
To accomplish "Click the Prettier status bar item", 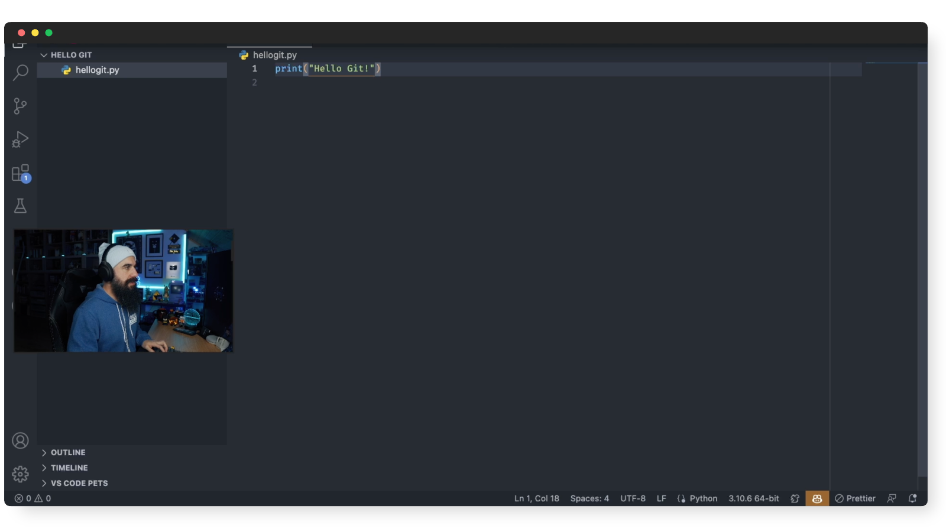I will 855,498.
